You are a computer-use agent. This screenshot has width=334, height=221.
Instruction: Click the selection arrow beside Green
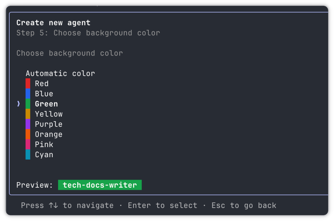coord(19,104)
